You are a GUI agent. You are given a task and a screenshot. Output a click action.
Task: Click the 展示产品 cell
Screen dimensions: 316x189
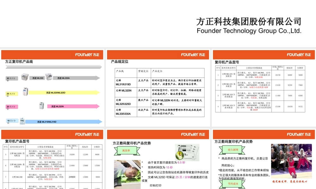(x=144, y=102)
